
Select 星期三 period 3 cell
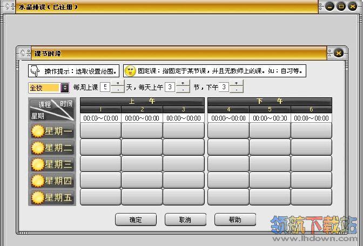point(184,164)
